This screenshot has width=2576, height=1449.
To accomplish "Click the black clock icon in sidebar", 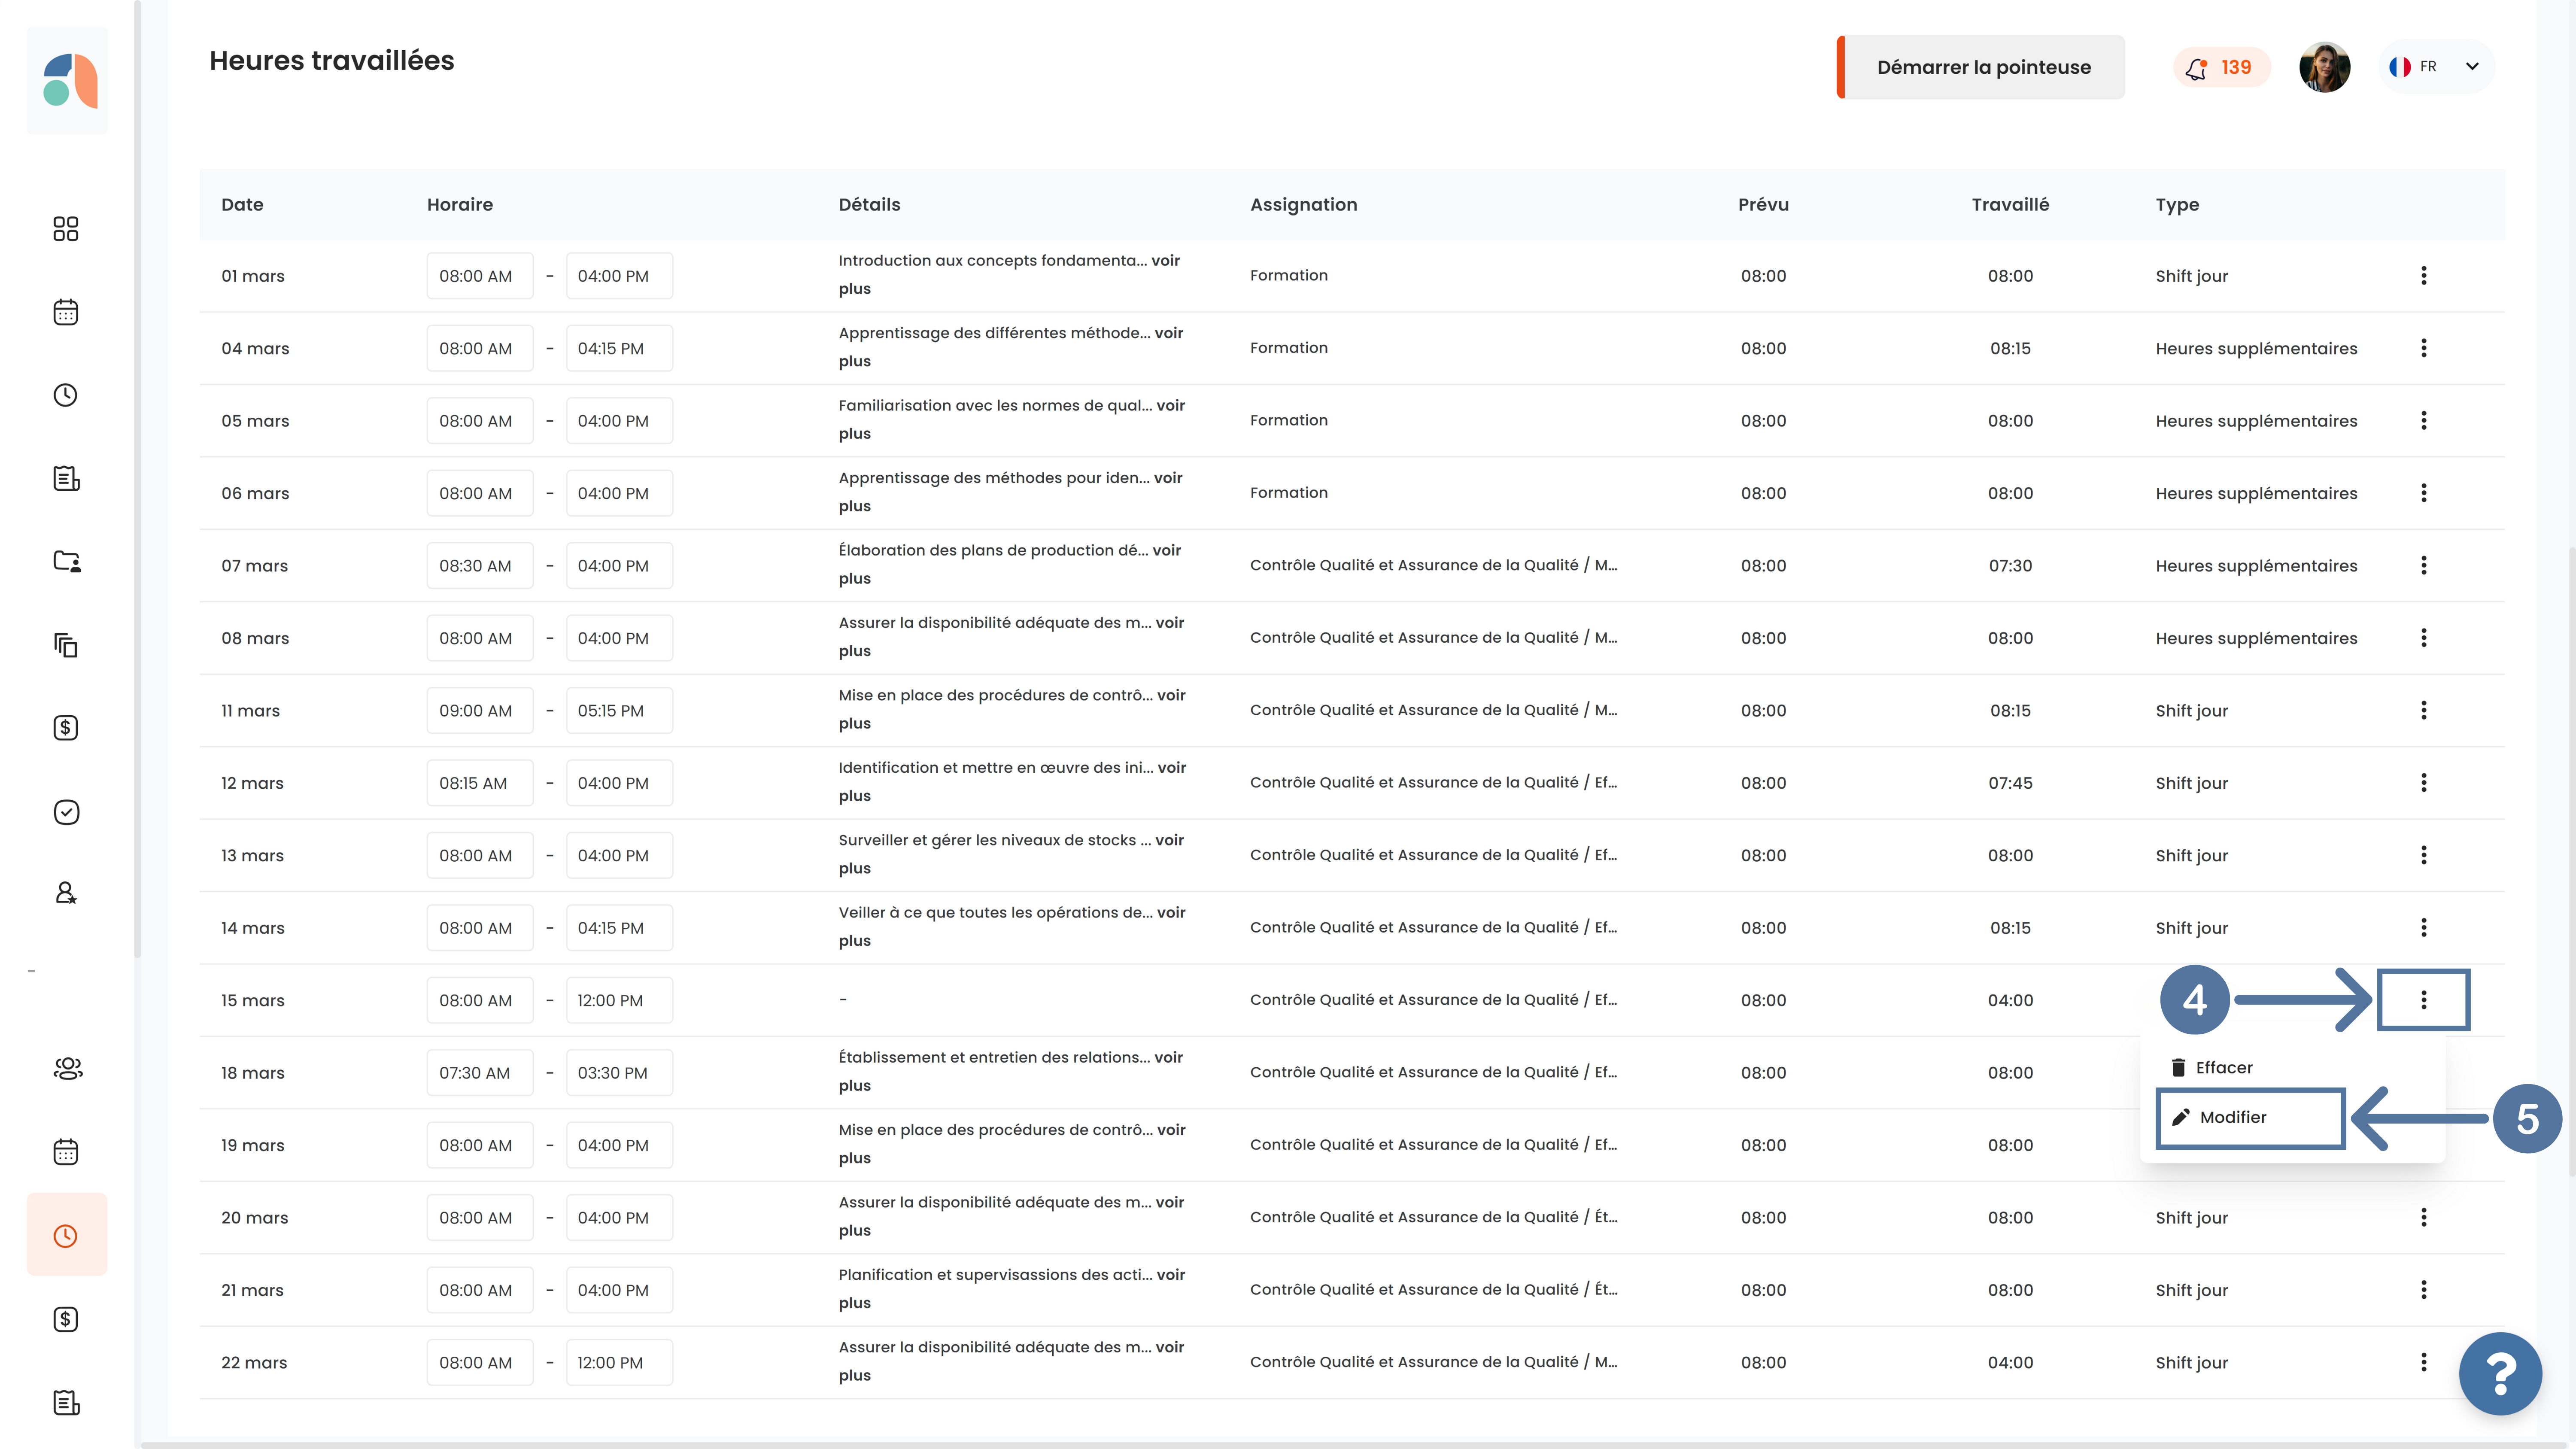I will click(x=66, y=395).
